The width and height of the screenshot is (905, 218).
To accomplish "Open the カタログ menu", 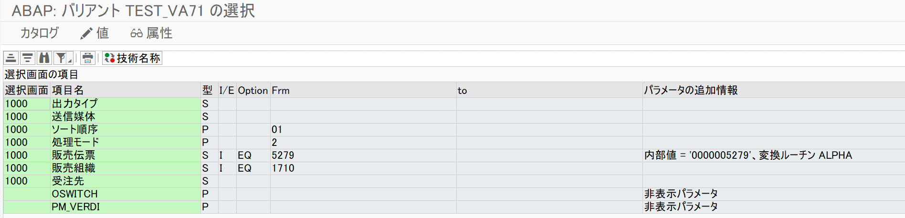I will (39, 33).
